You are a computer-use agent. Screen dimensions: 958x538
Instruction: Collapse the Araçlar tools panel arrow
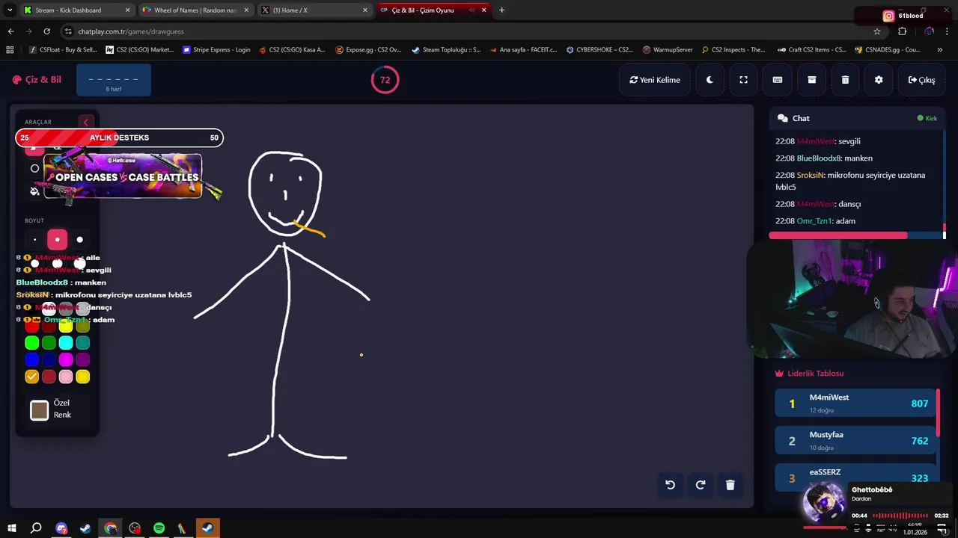[85, 122]
